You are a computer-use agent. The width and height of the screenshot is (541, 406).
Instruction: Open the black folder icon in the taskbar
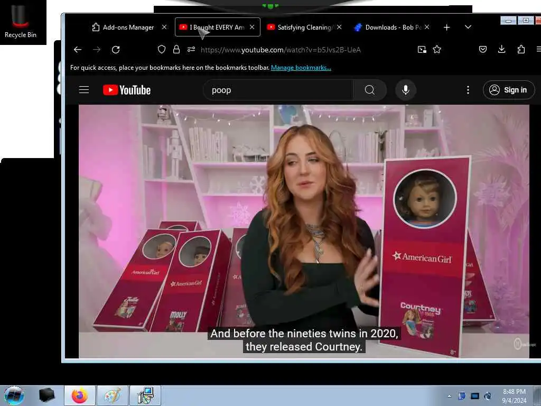coord(46,395)
